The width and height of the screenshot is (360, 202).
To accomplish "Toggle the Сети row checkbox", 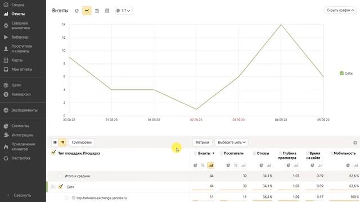I will tap(61, 187).
